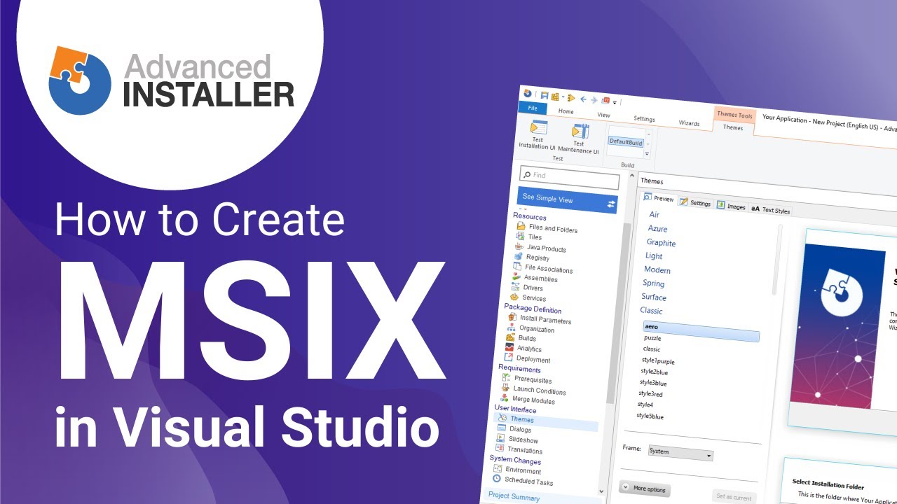
Task: Switch to the Home ribbon tab
Action: pos(566,111)
